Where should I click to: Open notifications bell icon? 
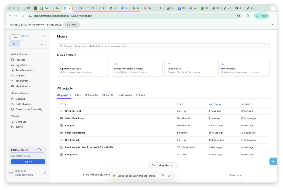tap(45, 172)
